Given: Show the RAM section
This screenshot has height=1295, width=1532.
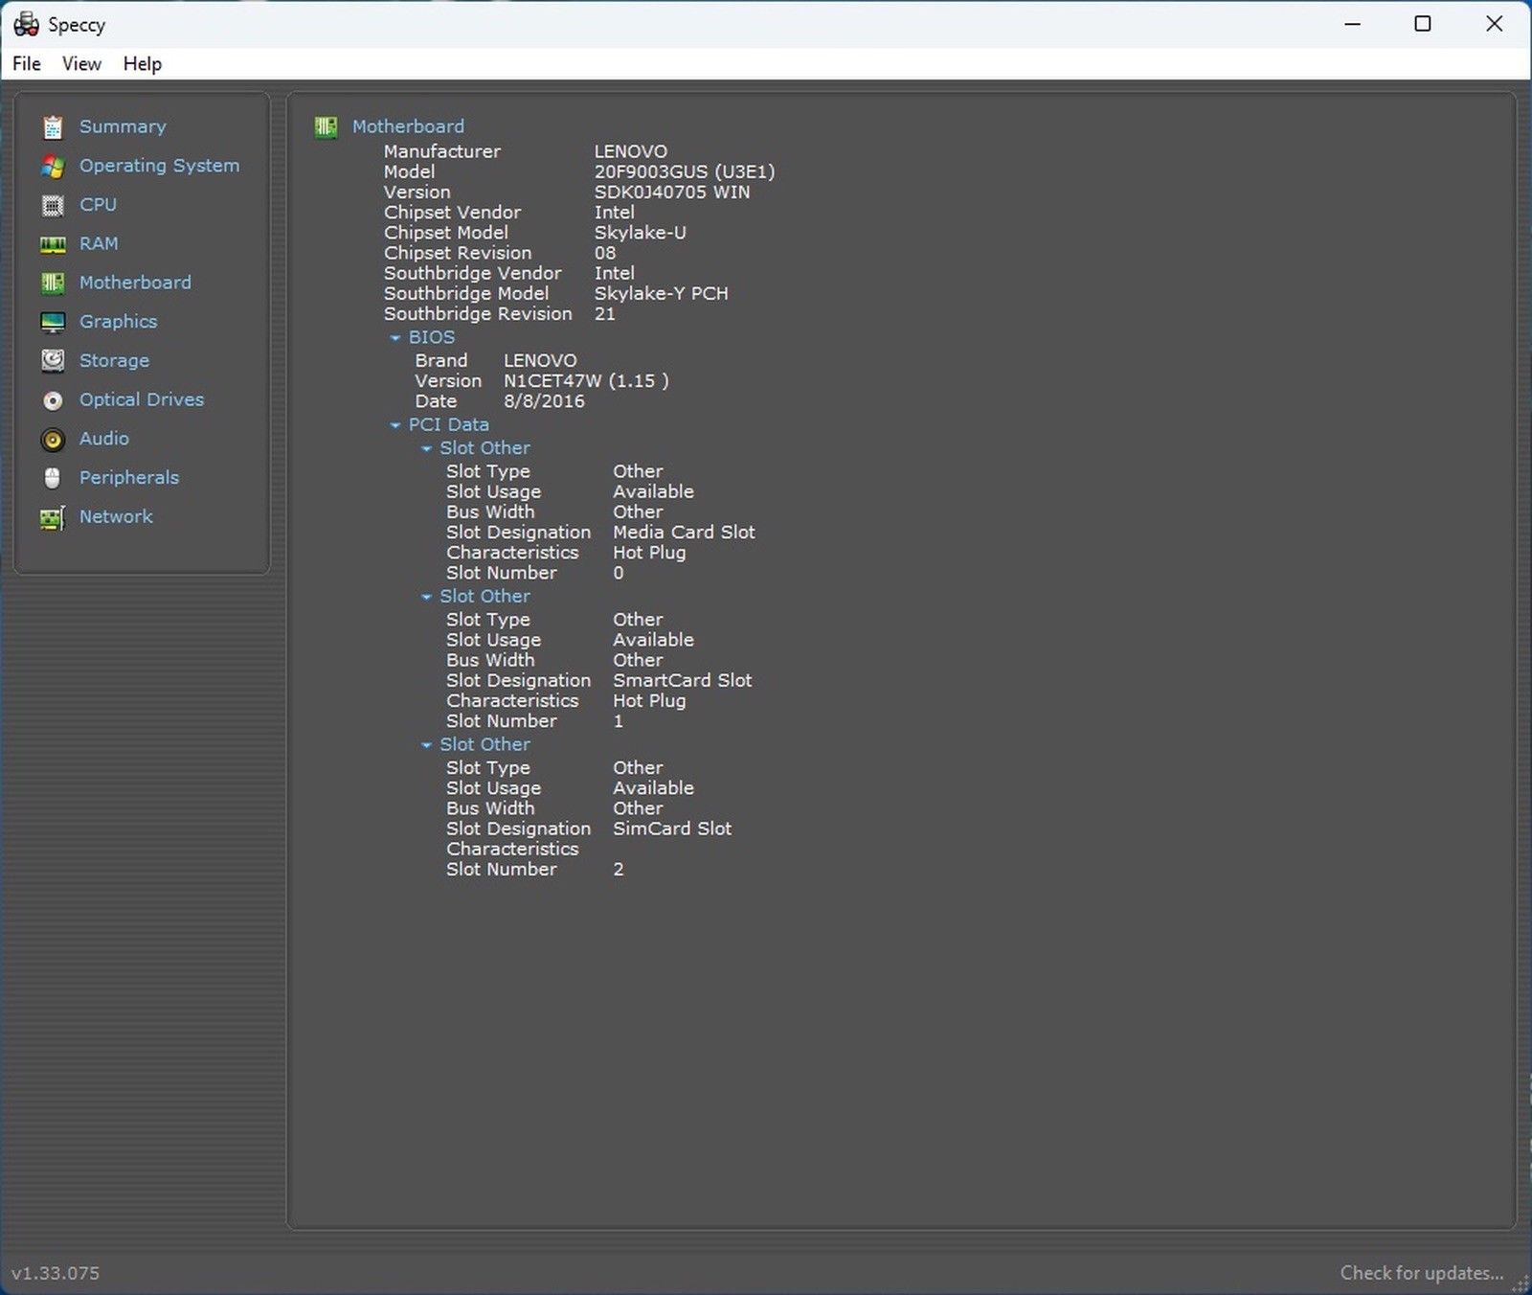Looking at the screenshot, I should (99, 243).
